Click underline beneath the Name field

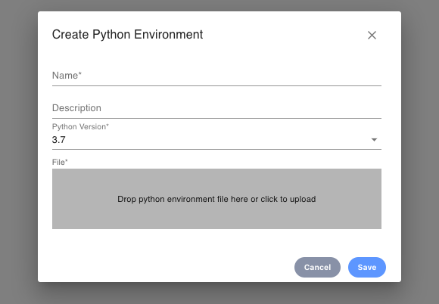pos(216,86)
